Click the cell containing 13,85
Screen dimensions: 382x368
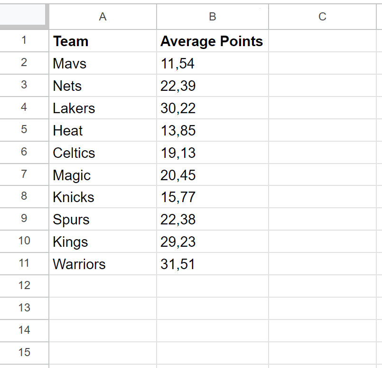coord(212,130)
